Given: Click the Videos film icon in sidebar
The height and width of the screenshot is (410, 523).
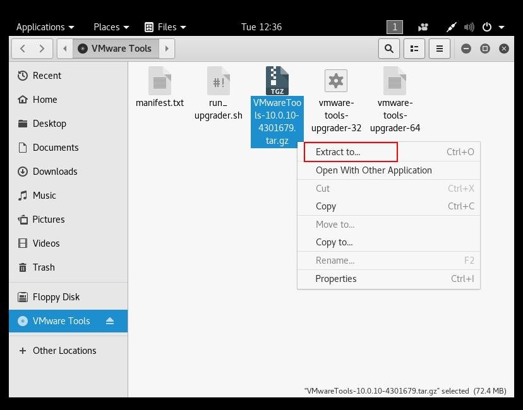Looking at the screenshot, I should tap(23, 243).
